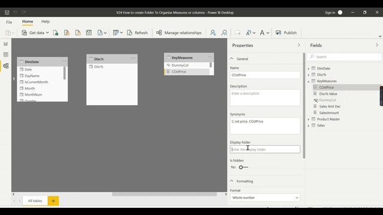This screenshot has height=215, width=383.
Task: Switch to the Home ribbon tab
Action: [x=28, y=21]
